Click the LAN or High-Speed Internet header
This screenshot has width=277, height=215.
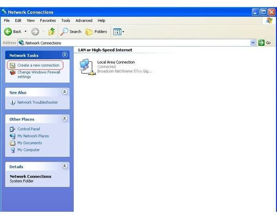pyautogui.click(x=105, y=50)
